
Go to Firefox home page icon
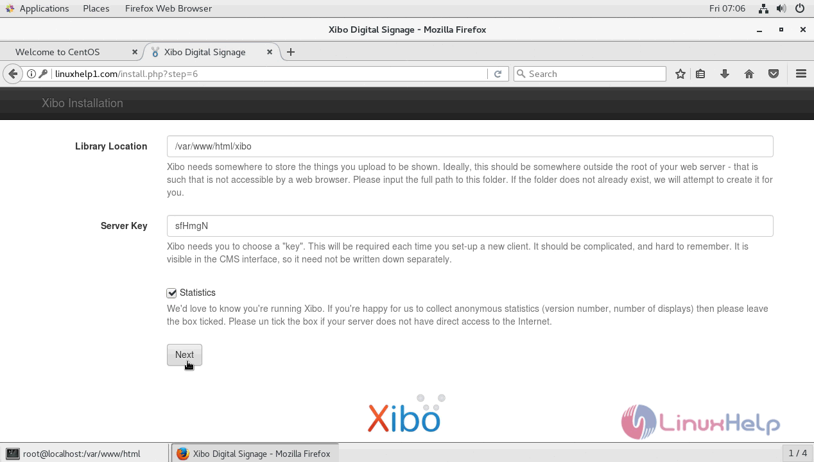tap(749, 74)
